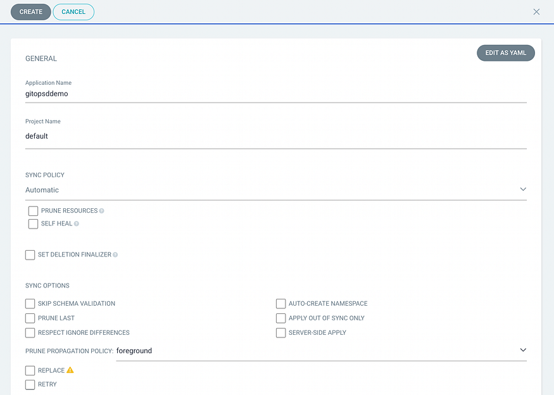Tick PRUNE LAST checkbox
The width and height of the screenshot is (554, 395).
point(30,318)
